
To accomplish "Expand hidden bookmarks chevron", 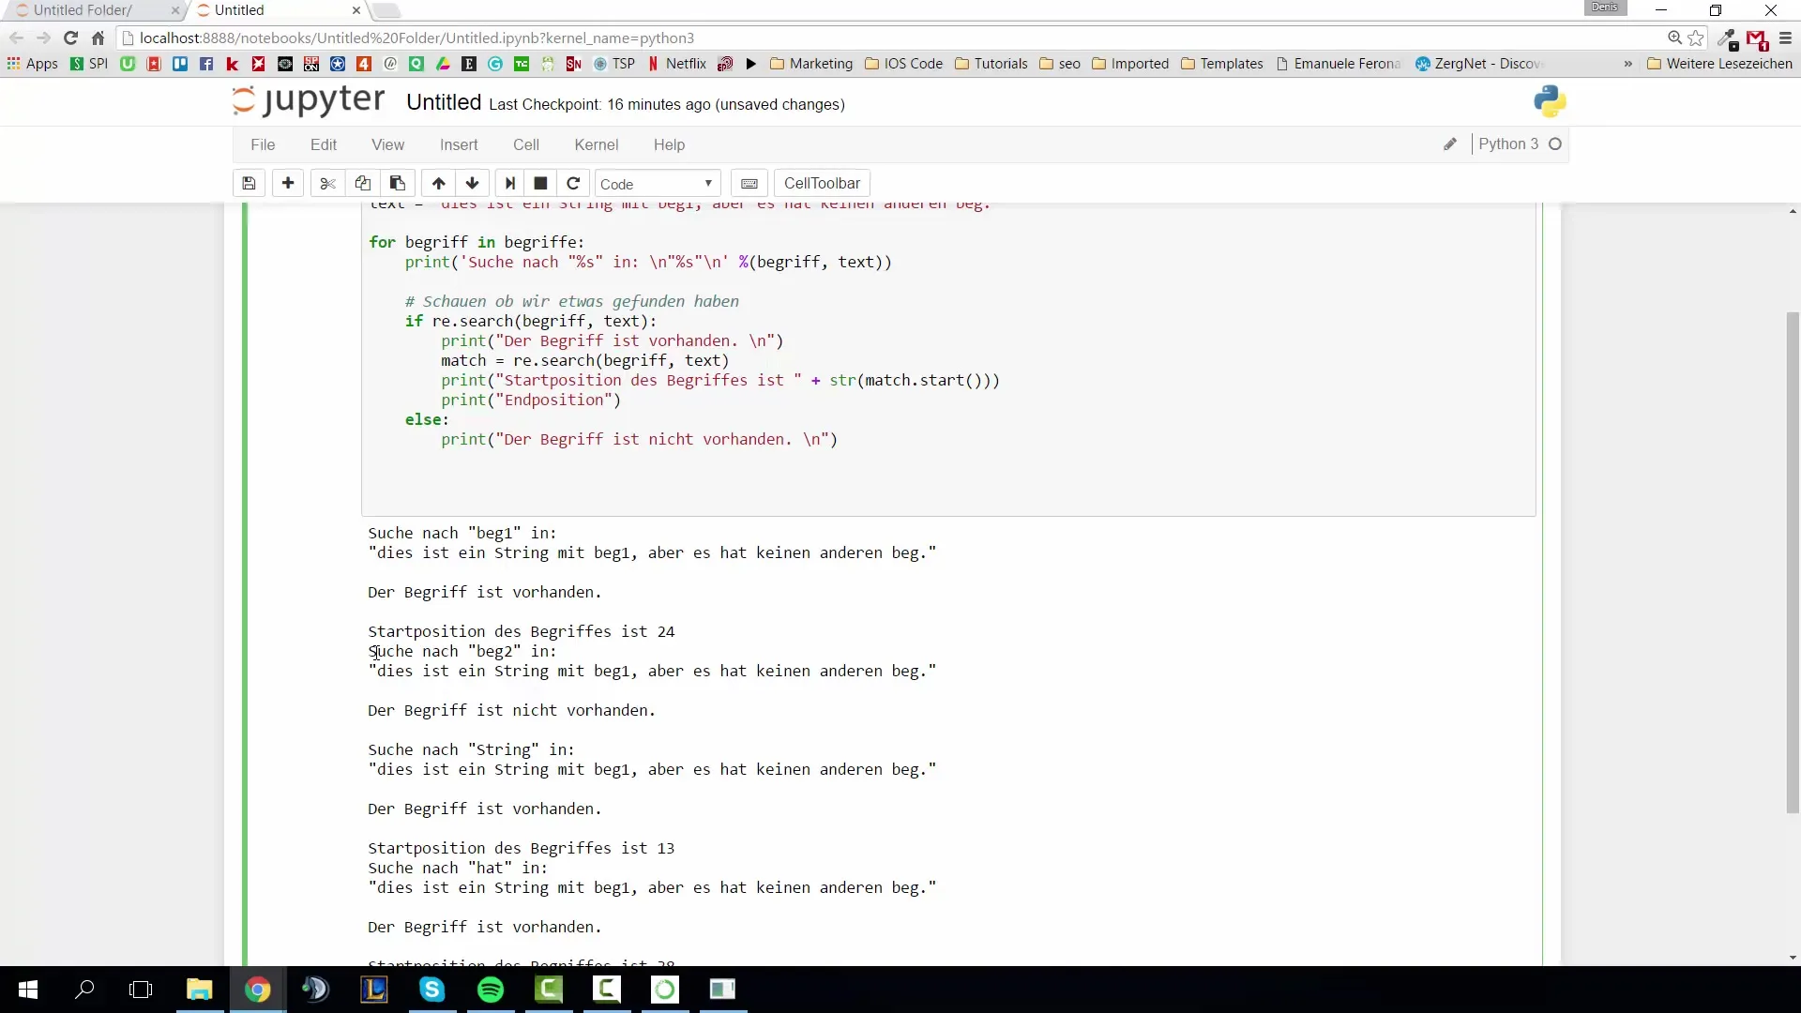I will pos(1627,64).
